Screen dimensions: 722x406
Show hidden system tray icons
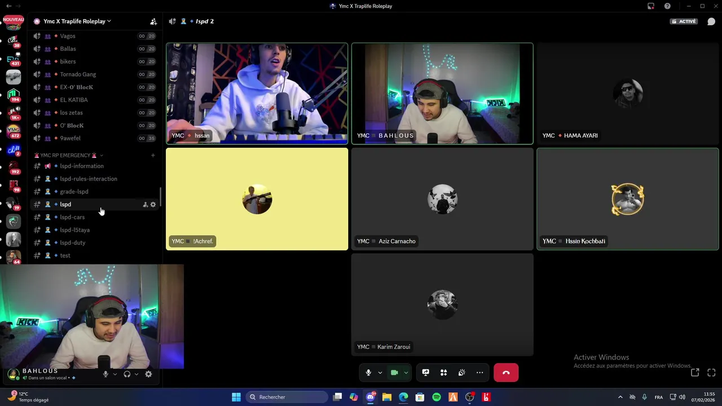tap(620, 397)
